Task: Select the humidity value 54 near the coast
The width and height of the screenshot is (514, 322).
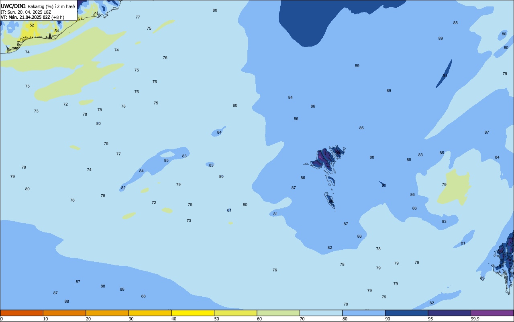Action: tap(57, 31)
